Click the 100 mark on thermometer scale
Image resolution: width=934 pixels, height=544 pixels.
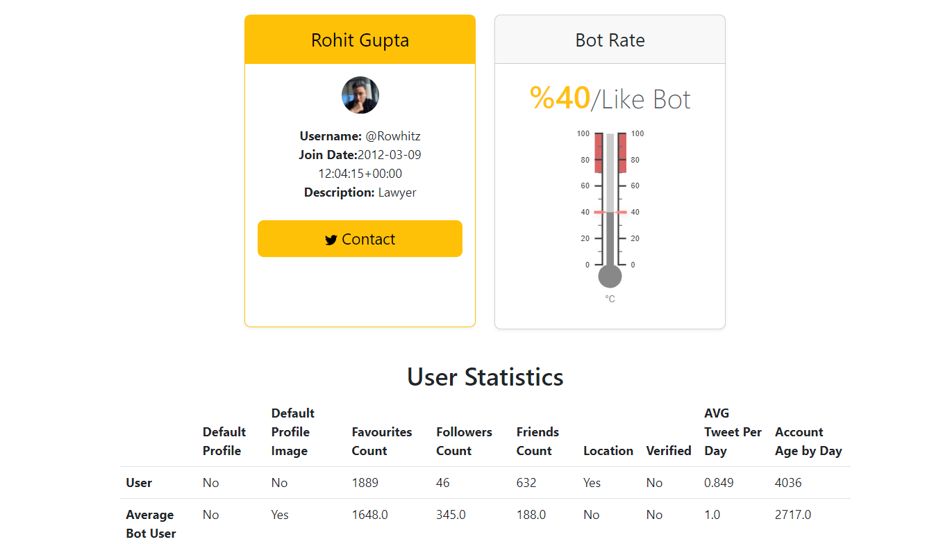click(583, 133)
